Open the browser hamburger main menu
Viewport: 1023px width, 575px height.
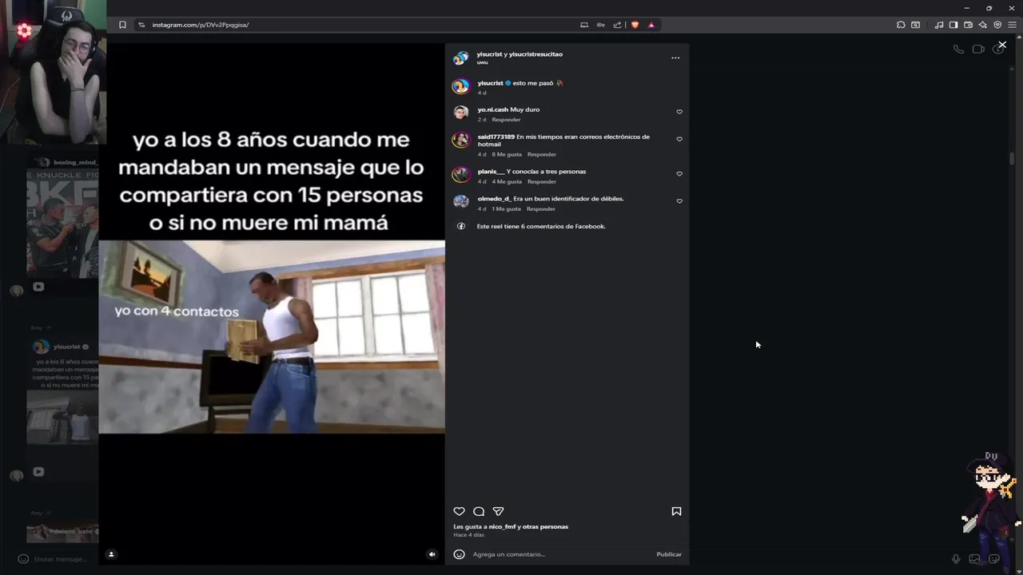1012,25
